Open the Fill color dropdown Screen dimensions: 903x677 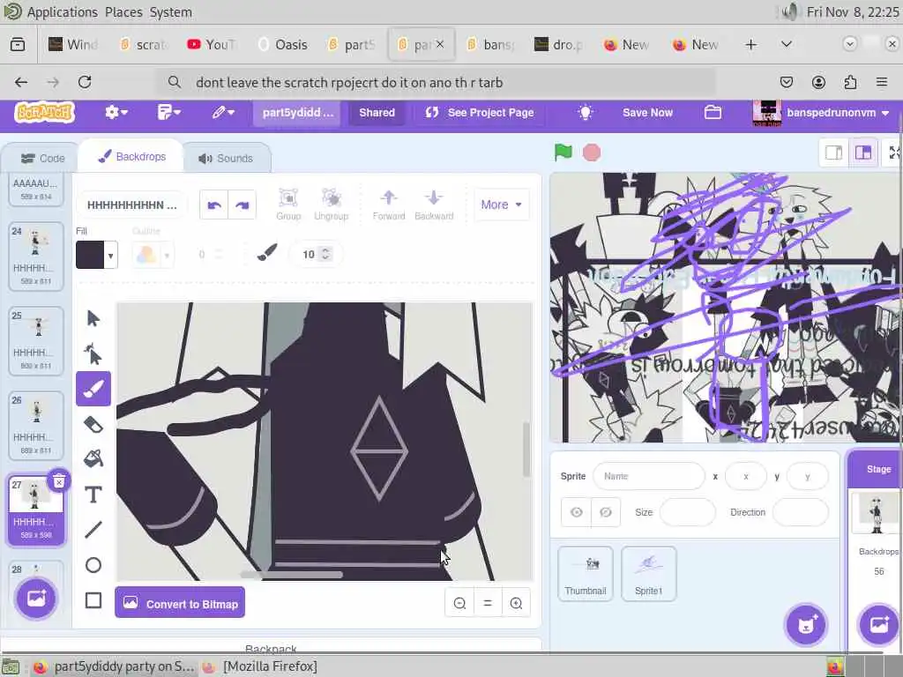[110, 255]
